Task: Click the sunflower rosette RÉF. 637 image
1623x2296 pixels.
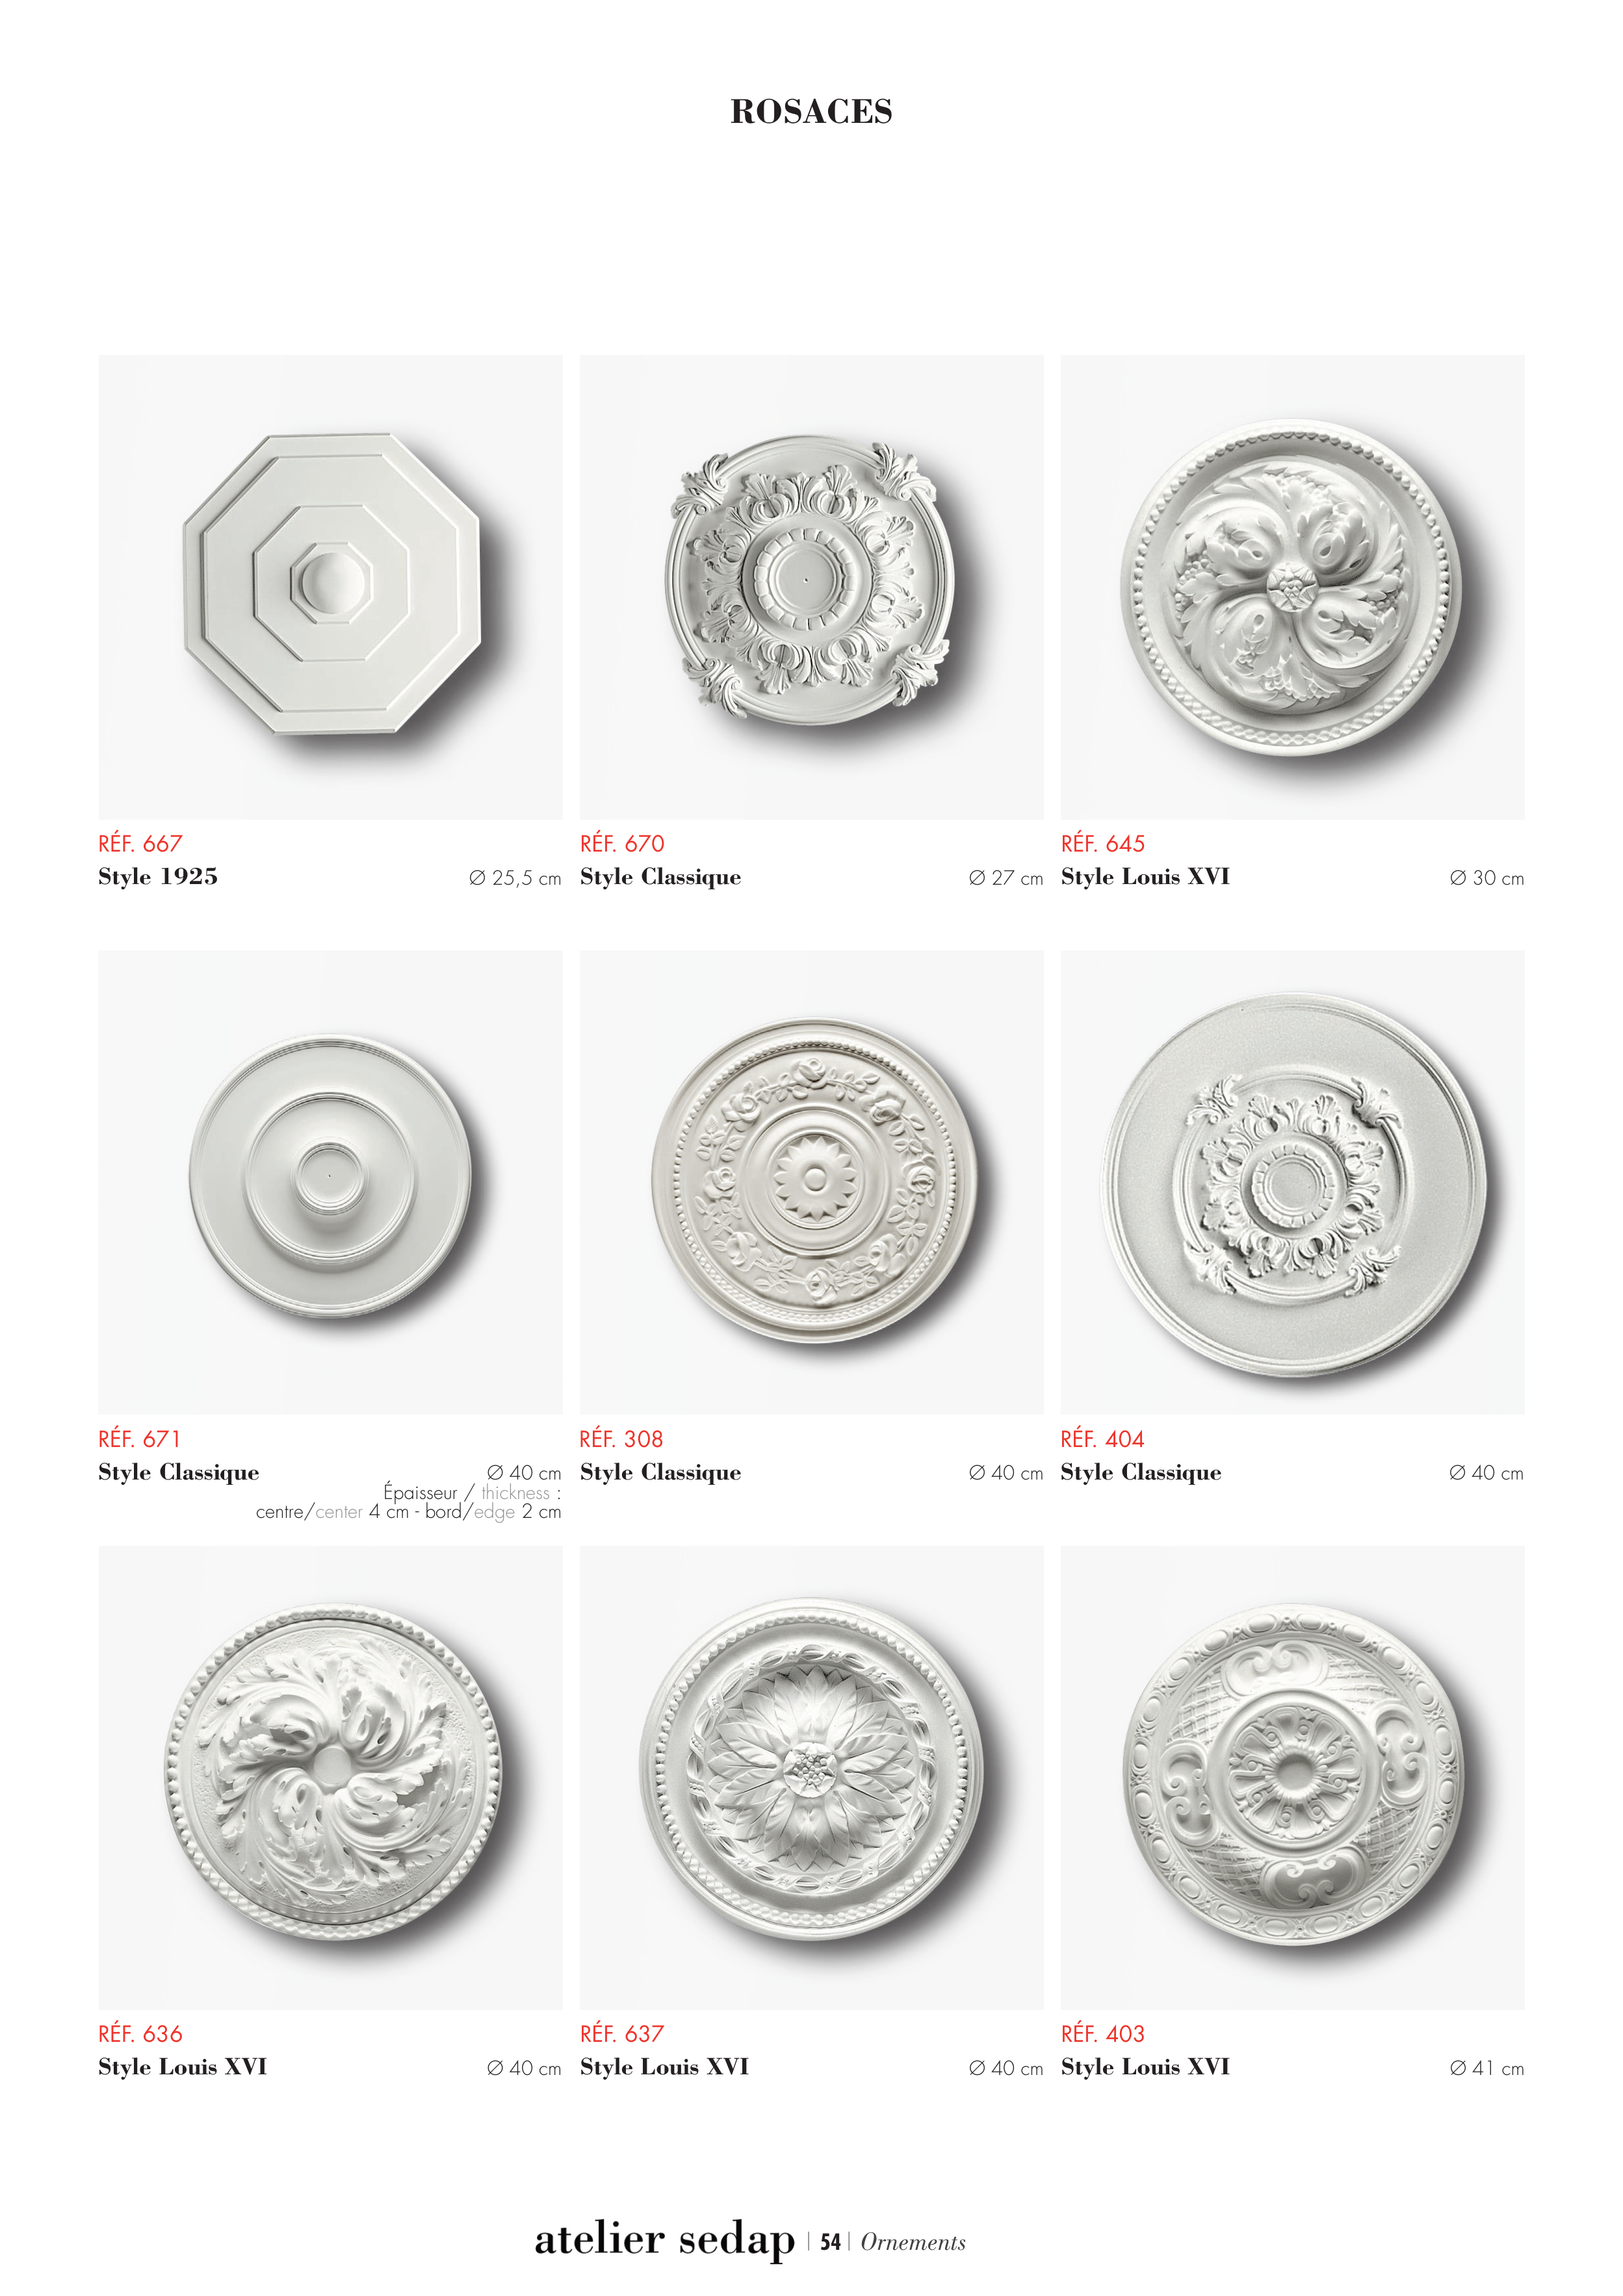Action: coord(811,1777)
